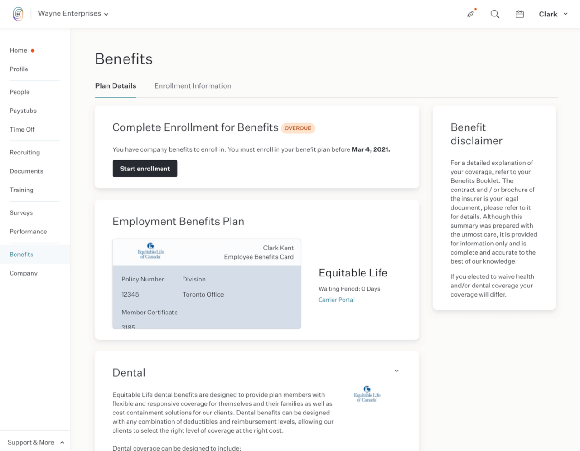Image resolution: width=580 pixels, height=451 pixels.
Task: Open the rocket announcements icon with notification dot
Action: coord(471,14)
